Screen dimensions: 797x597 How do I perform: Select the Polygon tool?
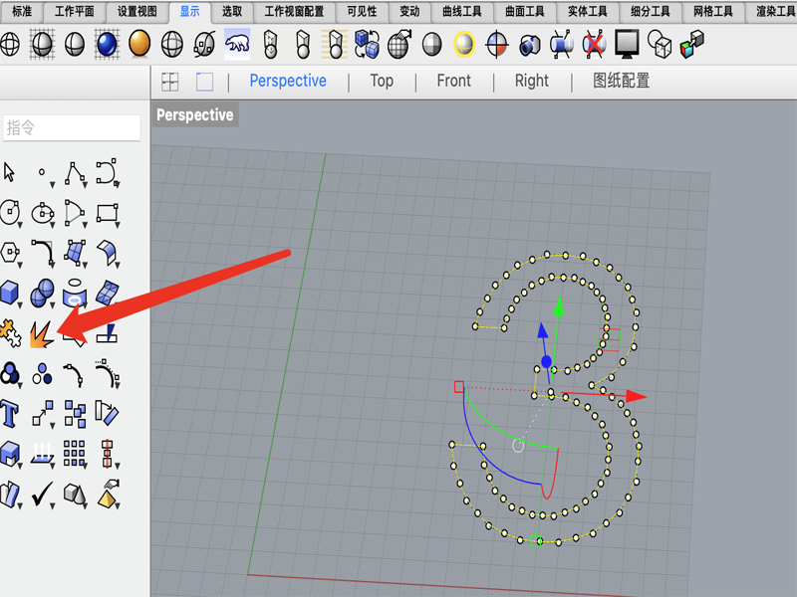(x=10, y=252)
